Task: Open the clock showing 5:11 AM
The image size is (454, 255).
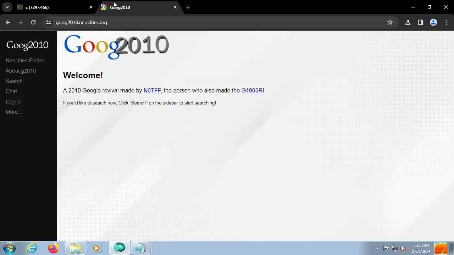Action: pyautogui.click(x=421, y=248)
